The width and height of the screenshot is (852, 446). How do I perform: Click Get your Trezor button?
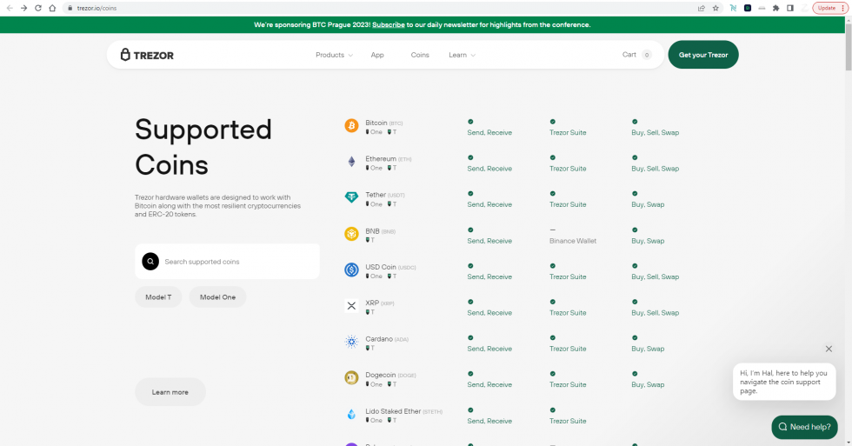pyautogui.click(x=703, y=55)
